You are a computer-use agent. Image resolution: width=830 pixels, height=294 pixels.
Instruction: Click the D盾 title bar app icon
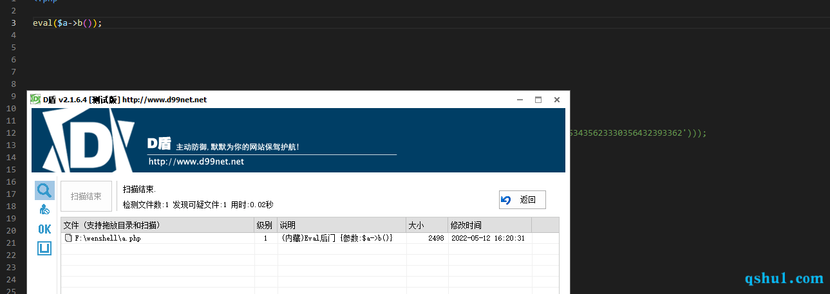[x=35, y=99]
